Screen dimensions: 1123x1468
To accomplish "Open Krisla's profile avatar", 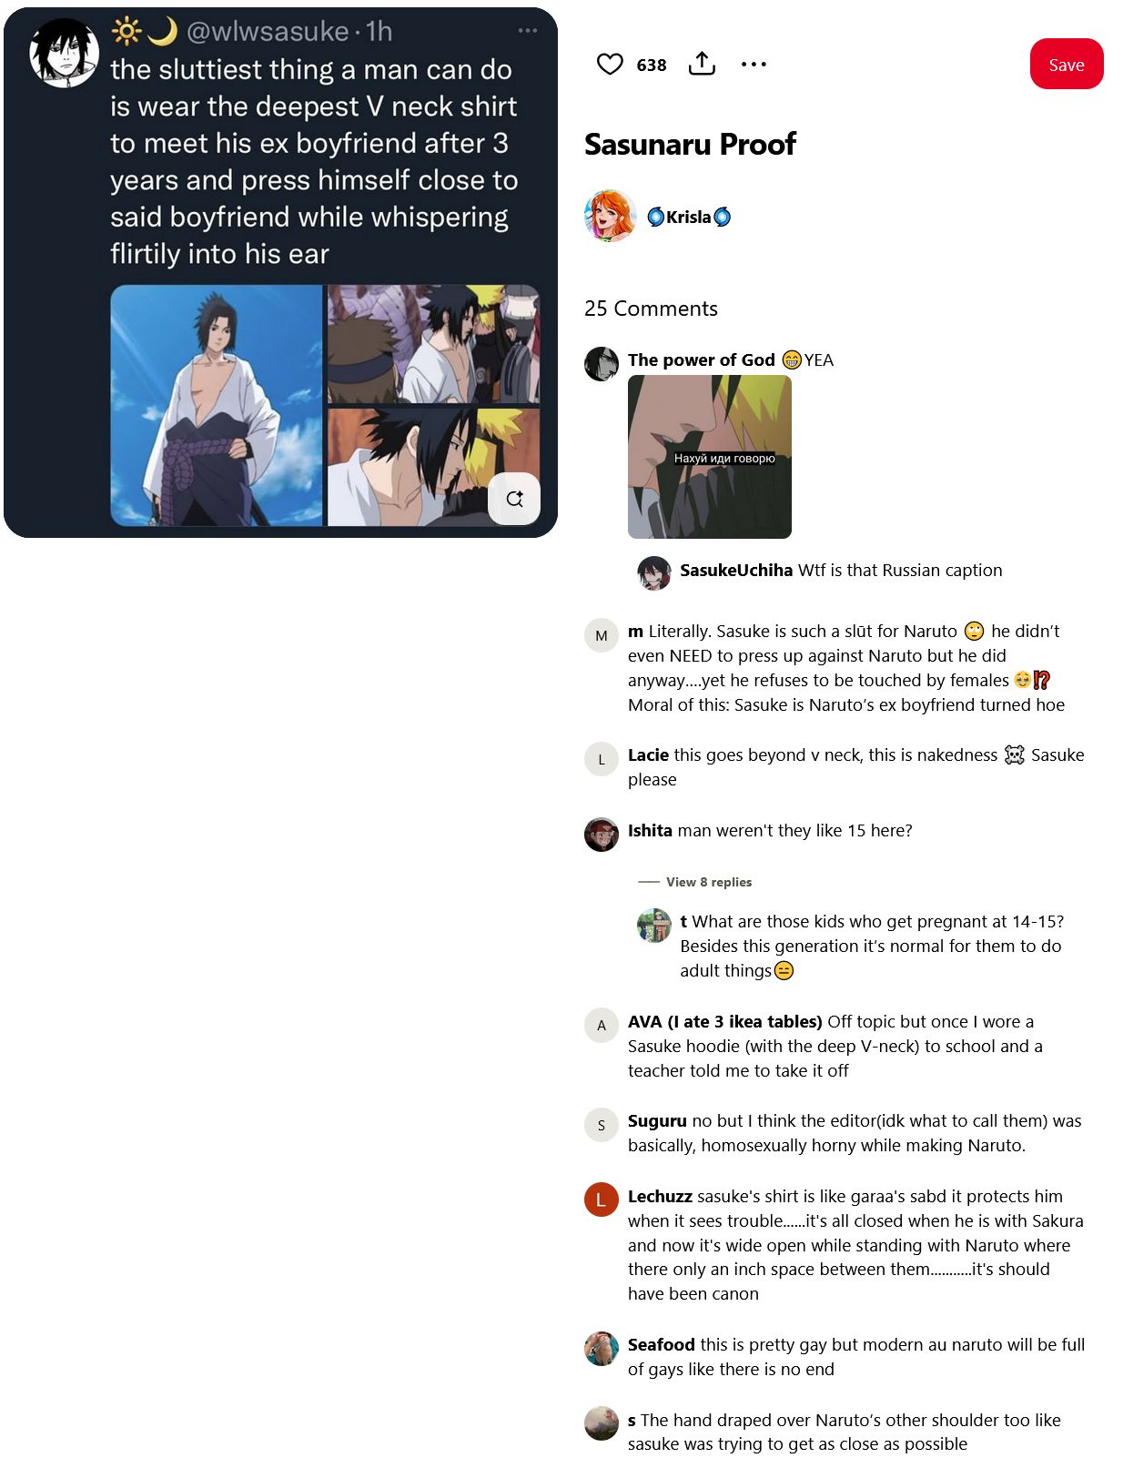I will [610, 216].
